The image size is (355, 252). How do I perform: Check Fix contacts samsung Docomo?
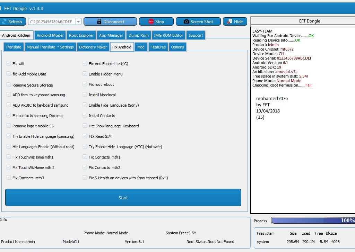pyautogui.click(x=9, y=115)
